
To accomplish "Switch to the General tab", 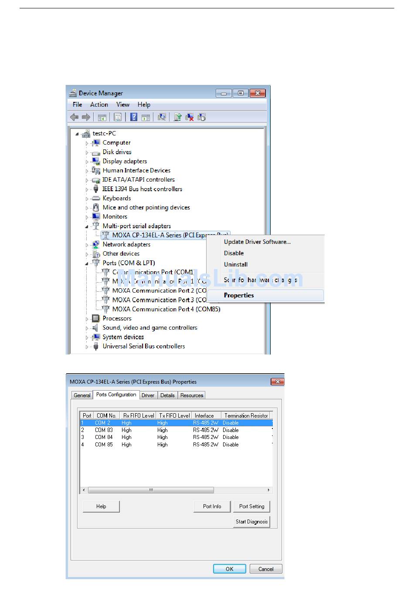I will click(x=82, y=395).
